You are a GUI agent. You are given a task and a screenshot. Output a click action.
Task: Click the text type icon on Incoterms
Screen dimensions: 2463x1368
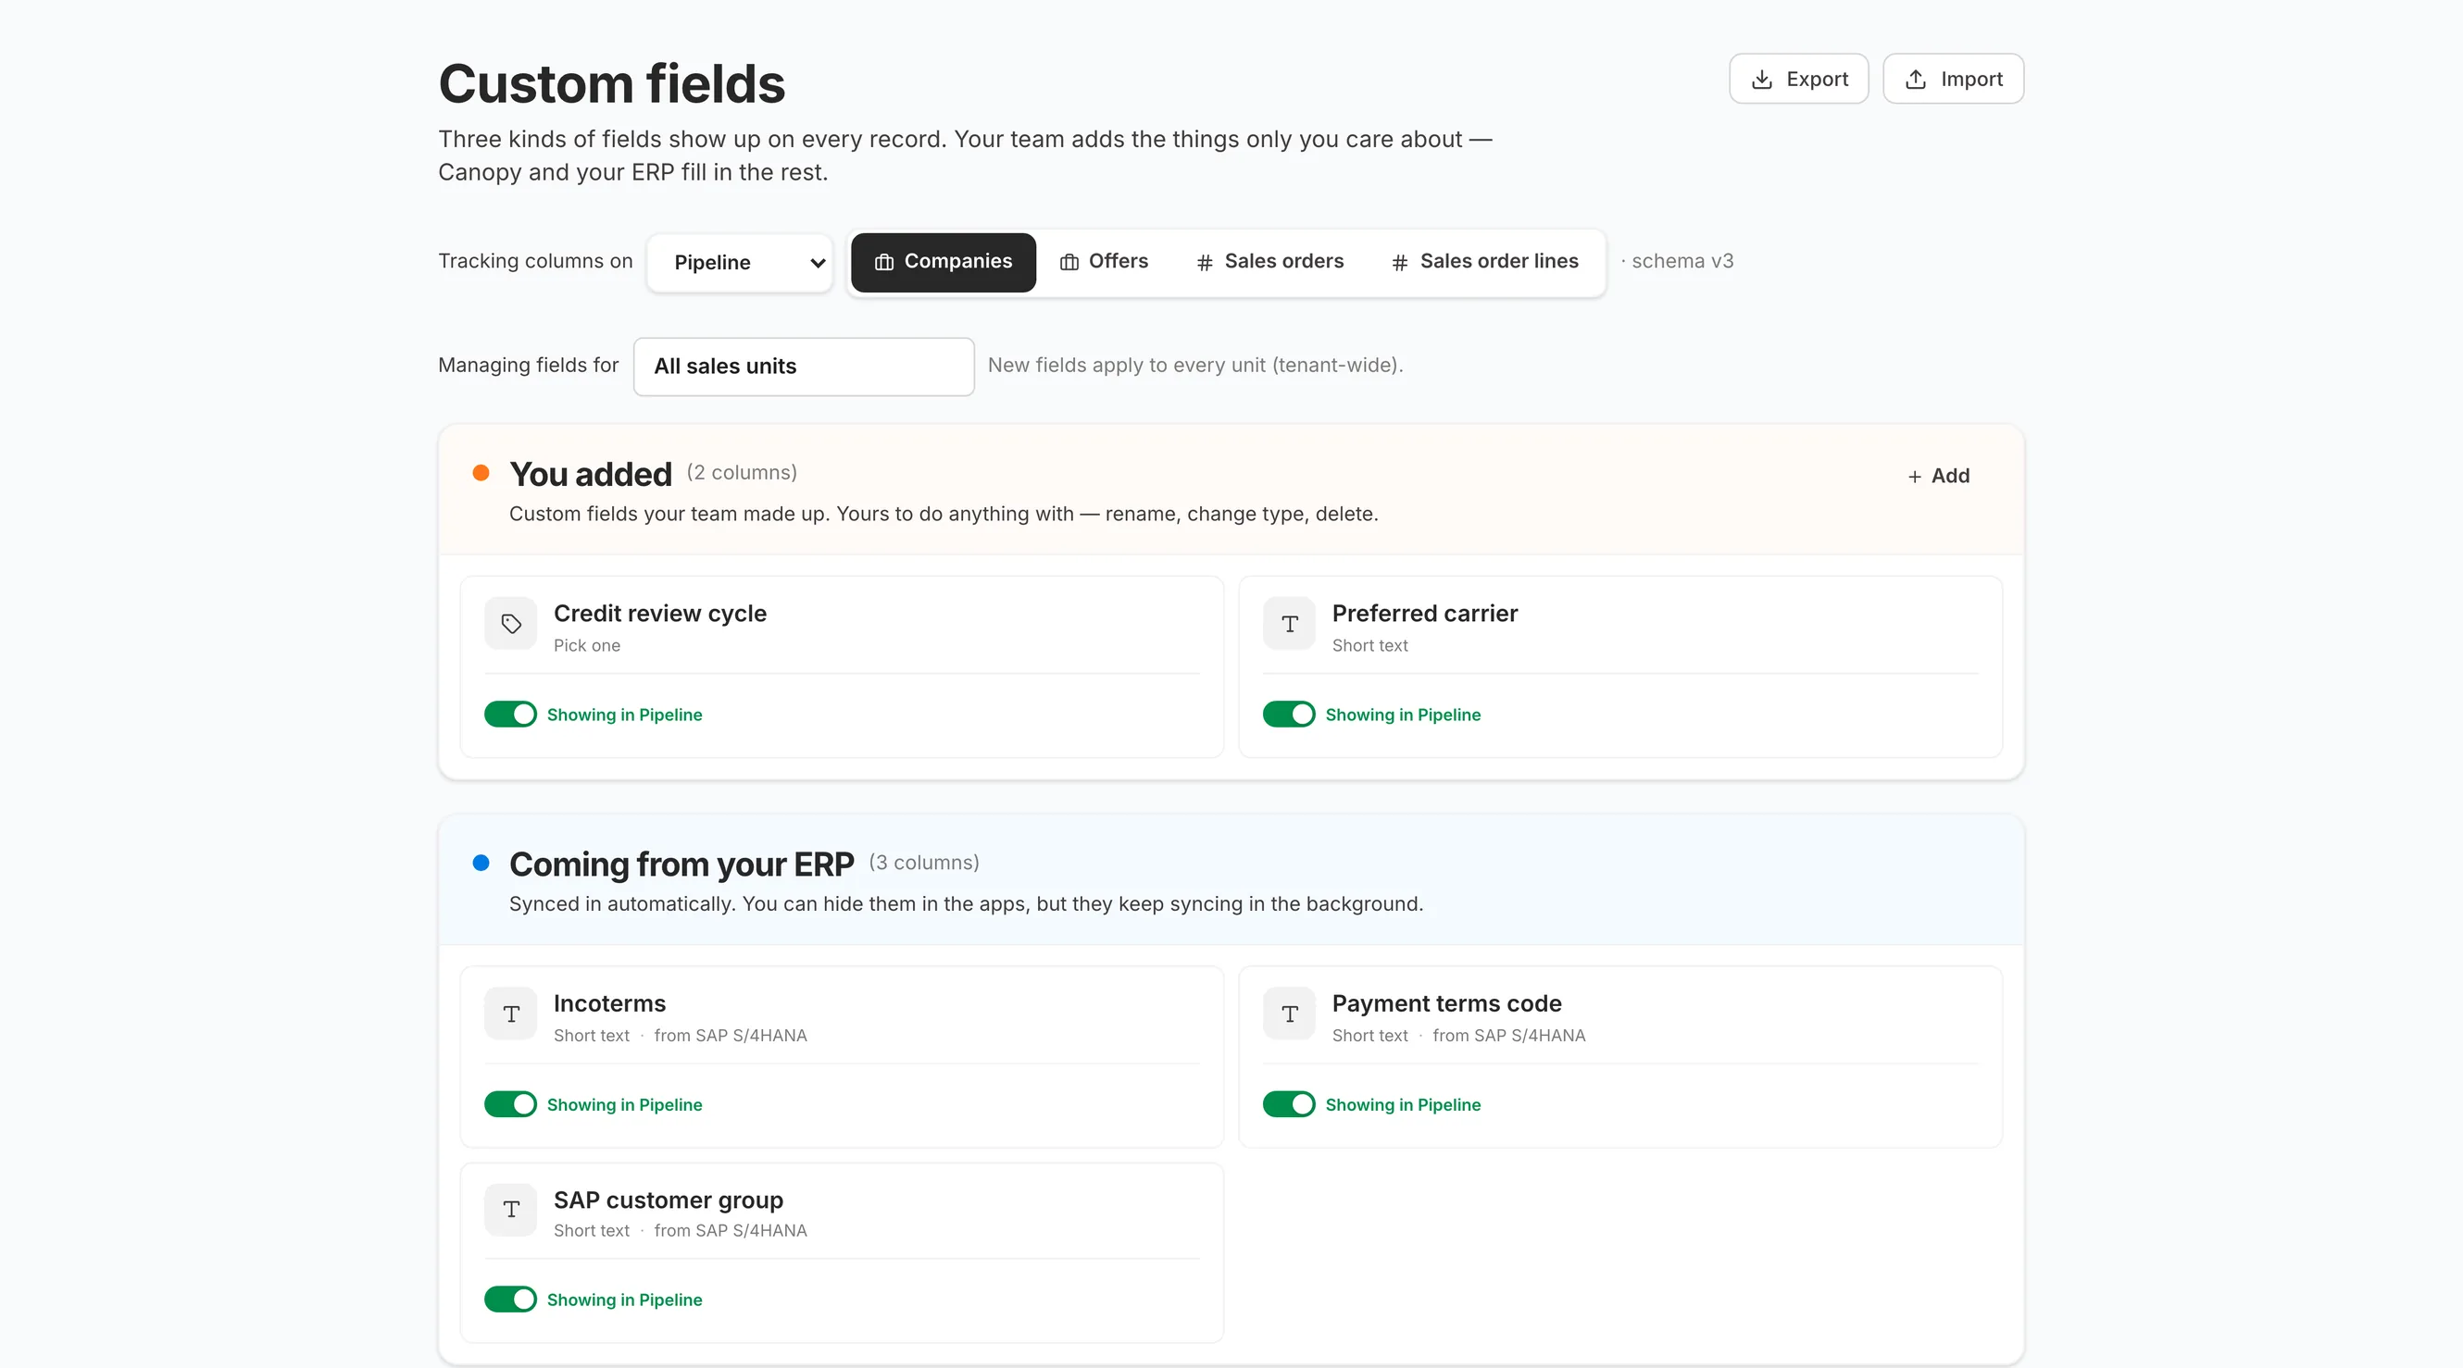tap(510, 1014)
